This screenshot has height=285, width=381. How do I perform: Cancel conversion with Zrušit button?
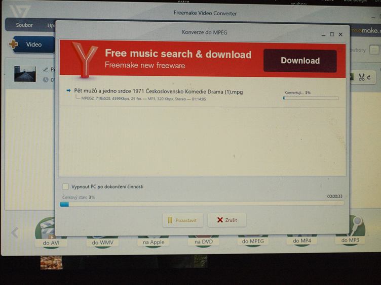226,220
